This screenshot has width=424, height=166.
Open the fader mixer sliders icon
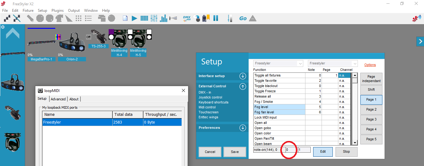(x=154, y=18)
